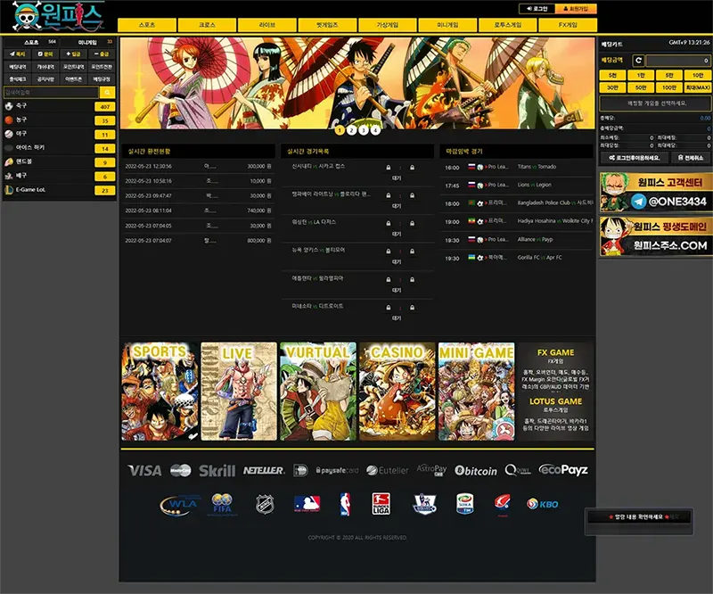Open the 스포츠 top menu
The image size is (713, 594).
pyautogui.click(x=147, y=25)
